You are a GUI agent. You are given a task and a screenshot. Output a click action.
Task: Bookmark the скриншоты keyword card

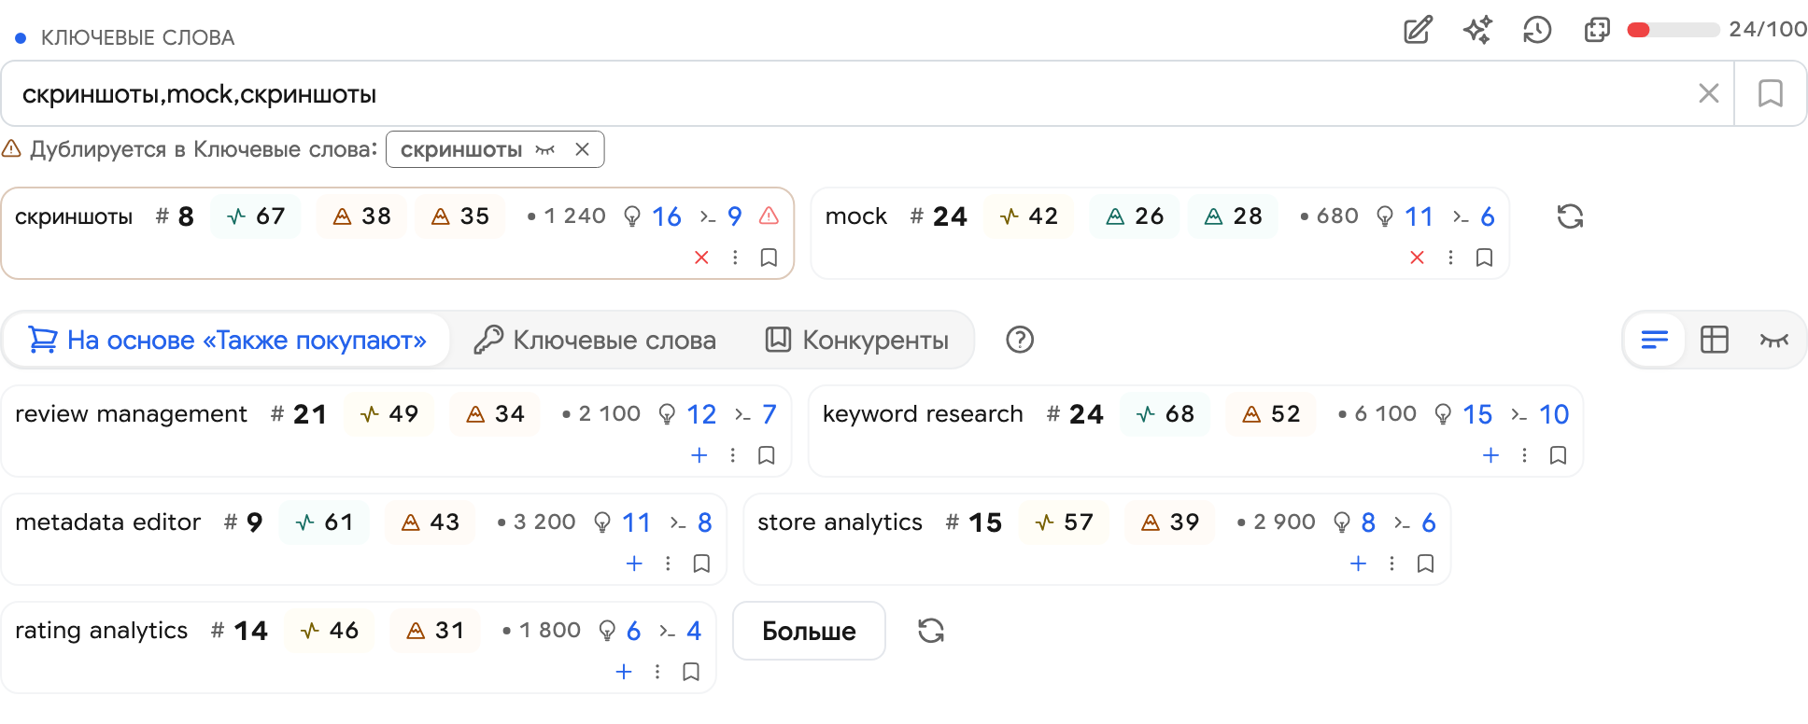pyautogui.click(x=769, y=258)
